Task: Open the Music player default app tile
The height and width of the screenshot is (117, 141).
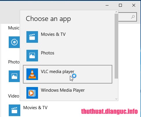Action: click(14, 42)
